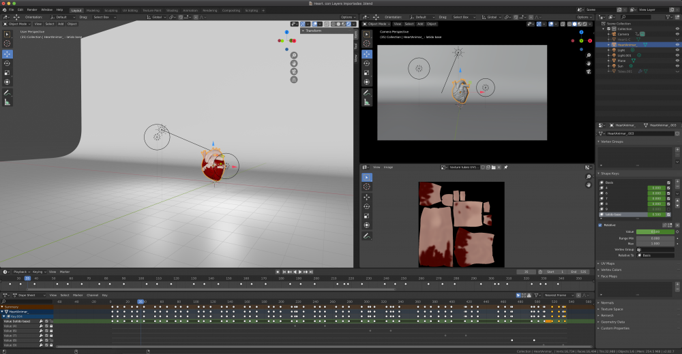Viewport: 682px width, 354px height.
Task: Open the Render menu
Action: 32,10
